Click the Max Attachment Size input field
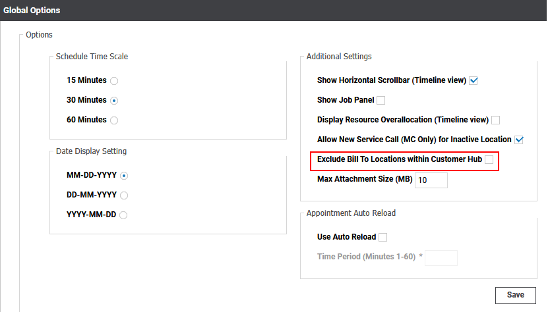Screen dimensions: 550x312 [x=431, y=180]
